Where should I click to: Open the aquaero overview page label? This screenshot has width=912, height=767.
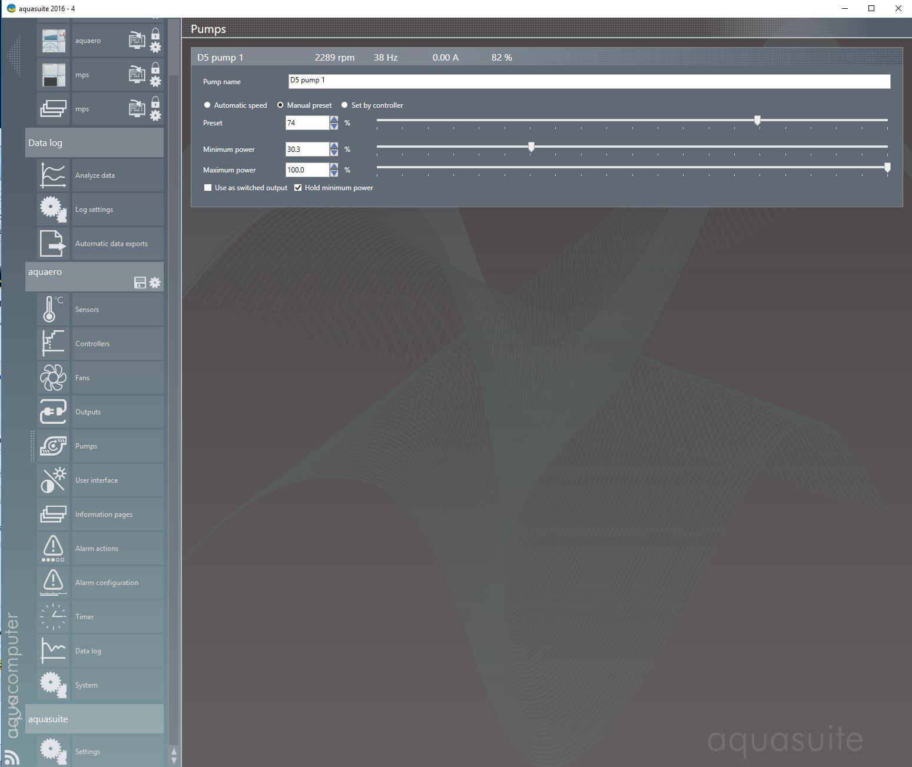point(88,41)
